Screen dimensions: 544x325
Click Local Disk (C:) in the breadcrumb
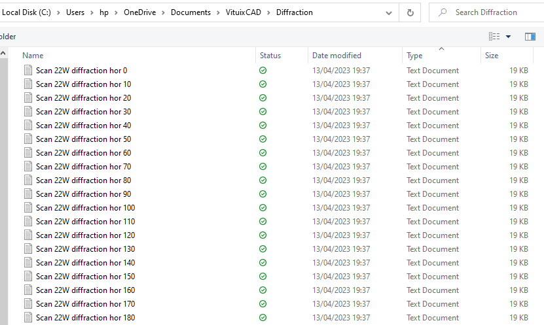coord(26,12)
